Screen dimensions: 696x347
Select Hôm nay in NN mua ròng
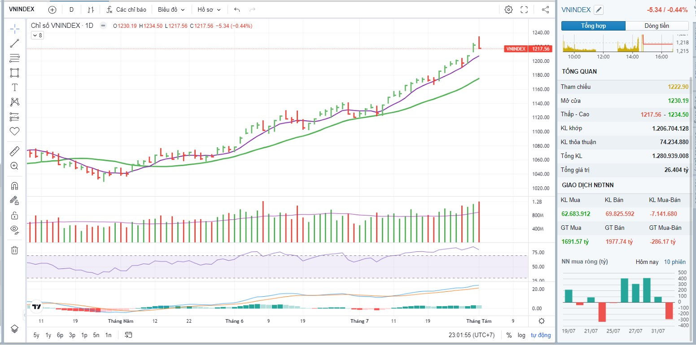click(647, 262)
